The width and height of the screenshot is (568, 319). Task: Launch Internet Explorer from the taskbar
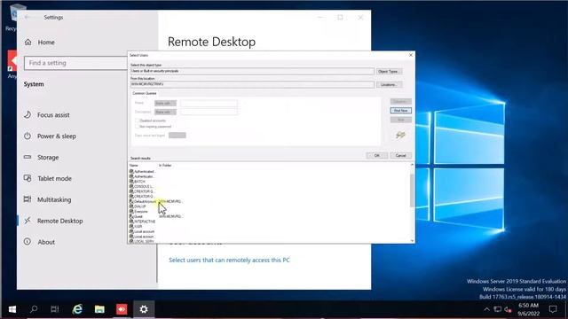click(x=77, y=309)
